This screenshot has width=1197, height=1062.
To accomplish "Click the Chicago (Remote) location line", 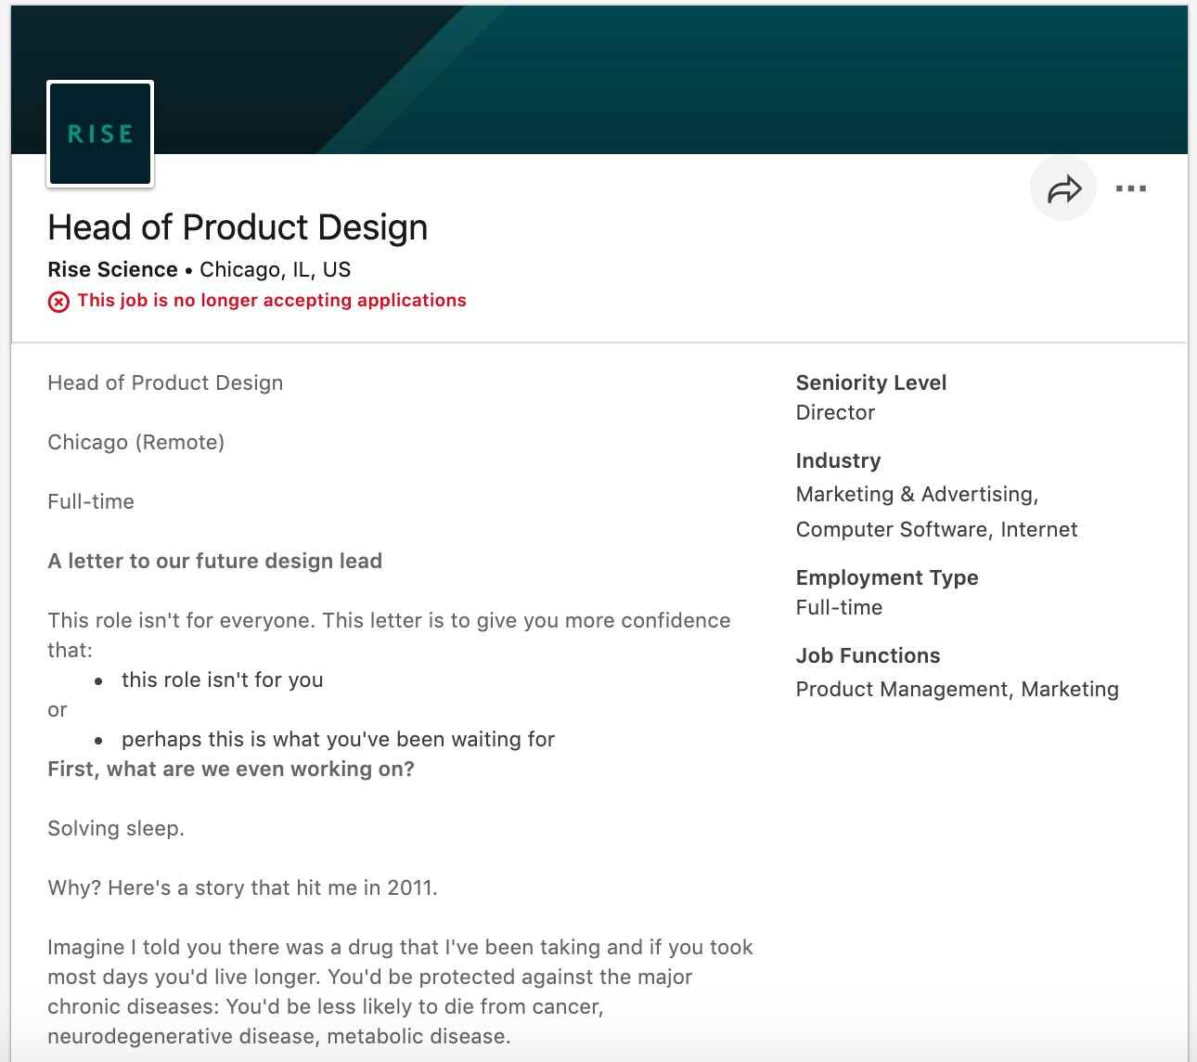I will pyautogui.click(x=136, y=442).
